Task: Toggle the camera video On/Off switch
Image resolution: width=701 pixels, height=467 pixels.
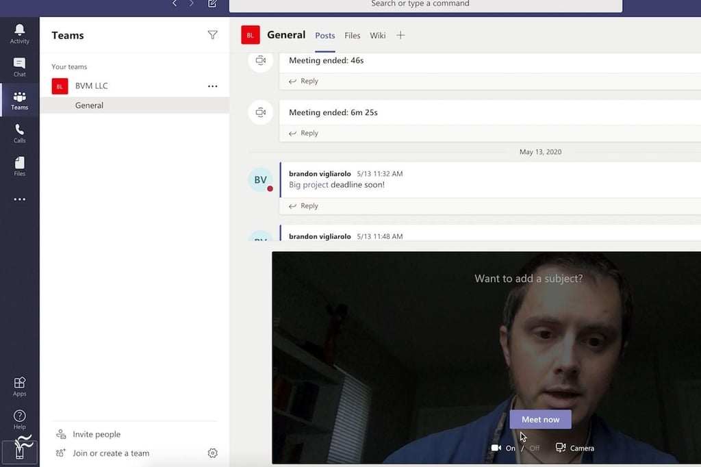Action: (x=515, y=448)
